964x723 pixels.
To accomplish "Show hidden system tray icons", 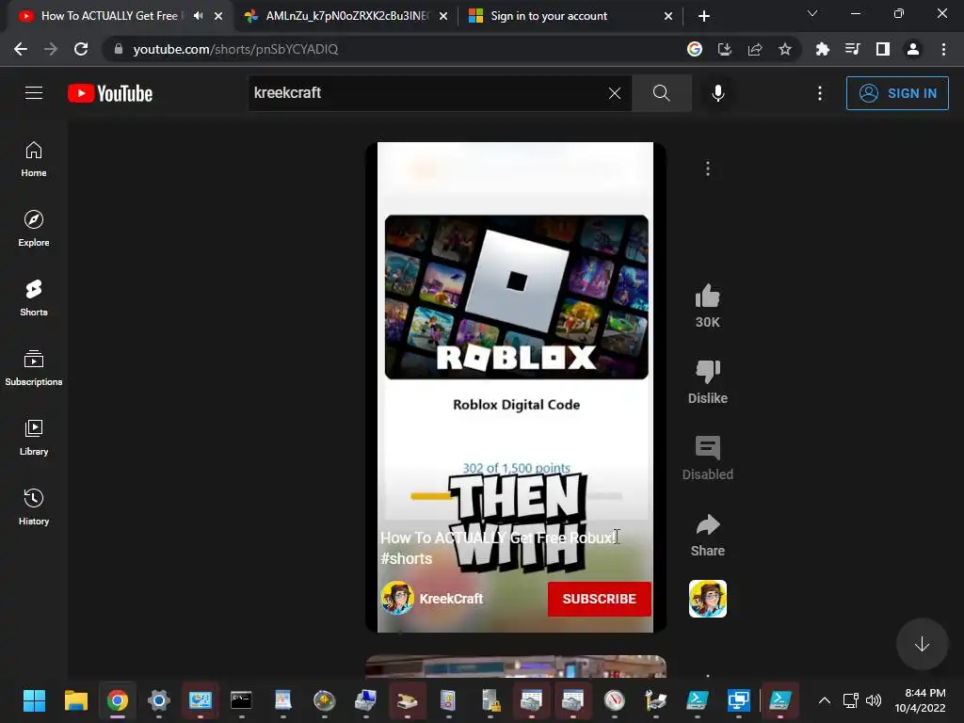I will [825, 700].
